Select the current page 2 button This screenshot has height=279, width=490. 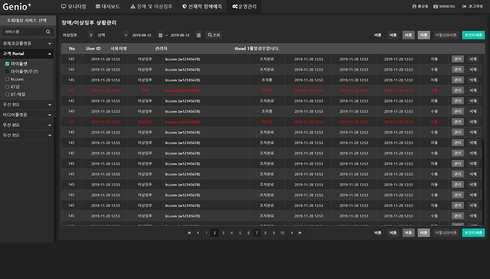click(x=215, y=233)
